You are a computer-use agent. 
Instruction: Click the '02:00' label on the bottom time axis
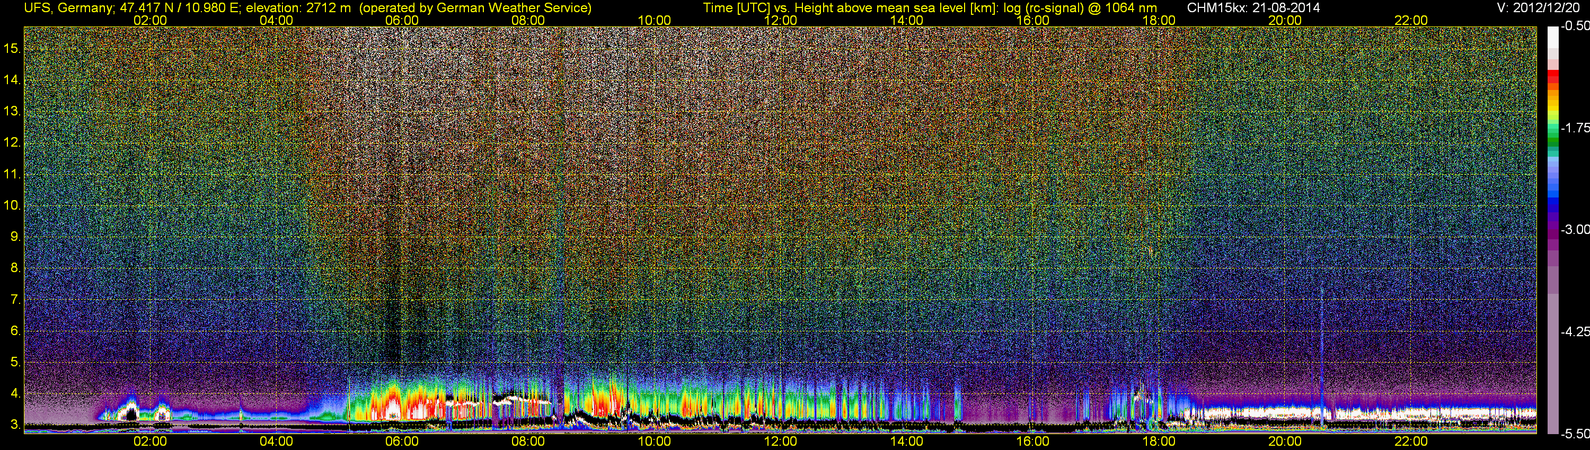pos(150,442)
